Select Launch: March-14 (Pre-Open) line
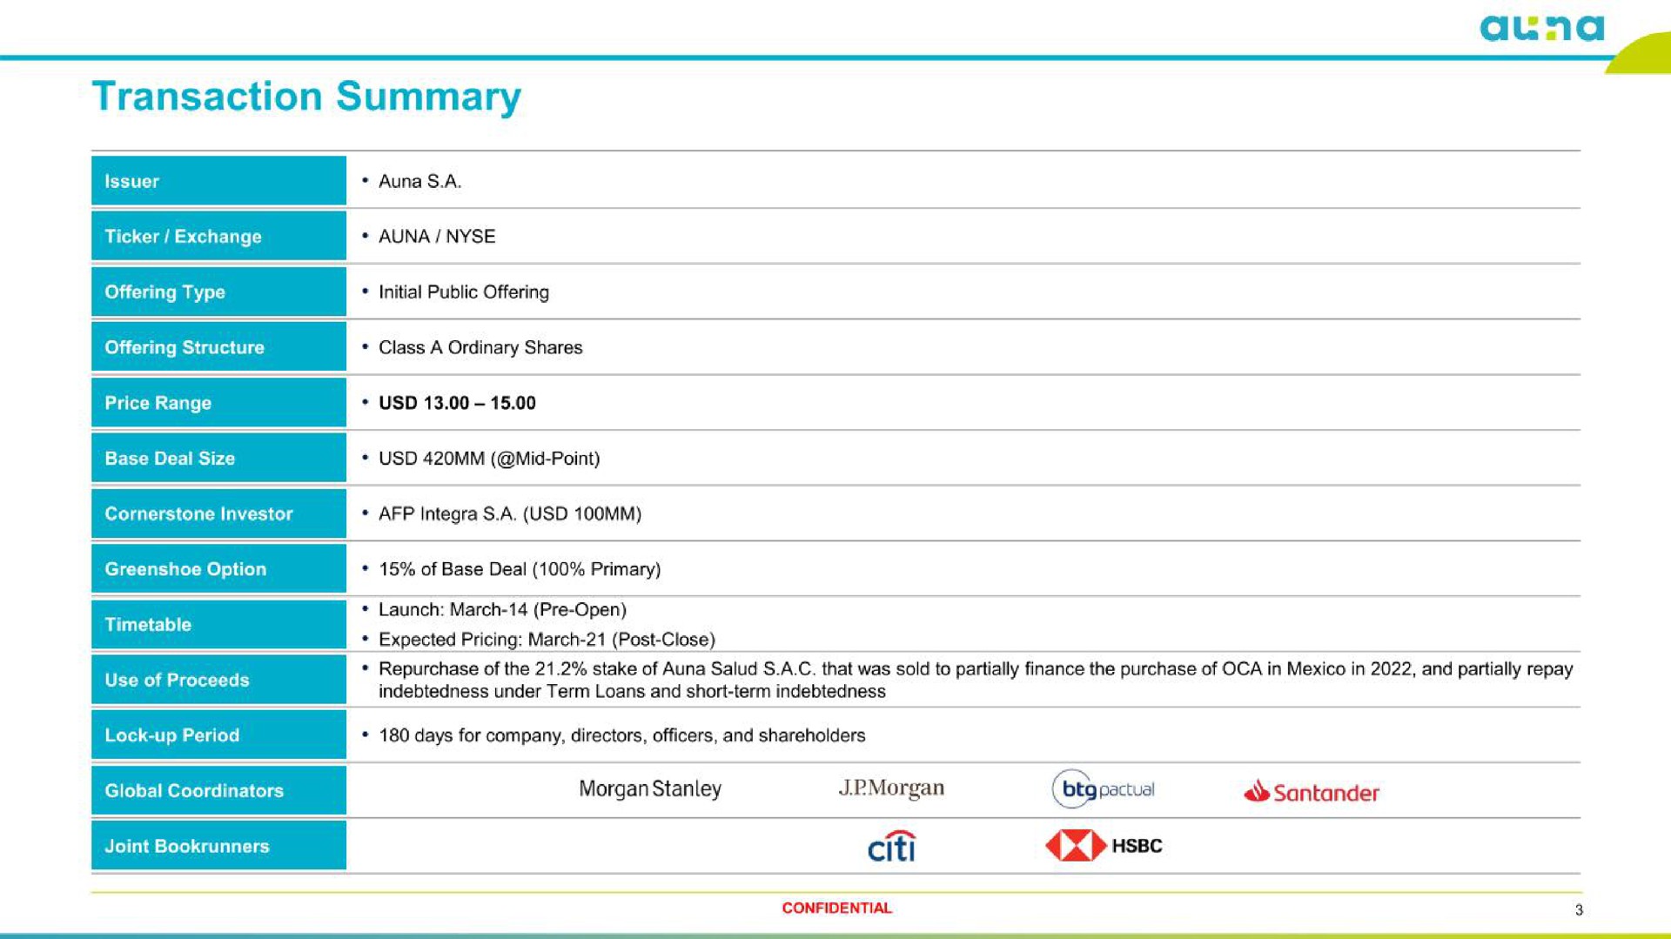The height and width of the screenshot is (939, 1671). (x=502, y=610)
